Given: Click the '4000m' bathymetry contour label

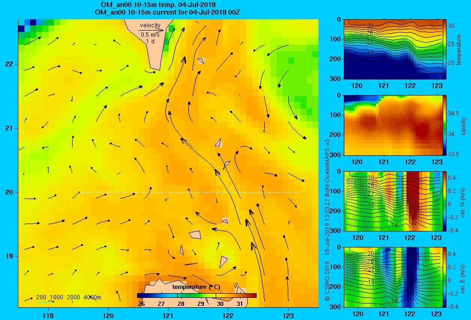Looking at the screenshot, I should [92, 297].
